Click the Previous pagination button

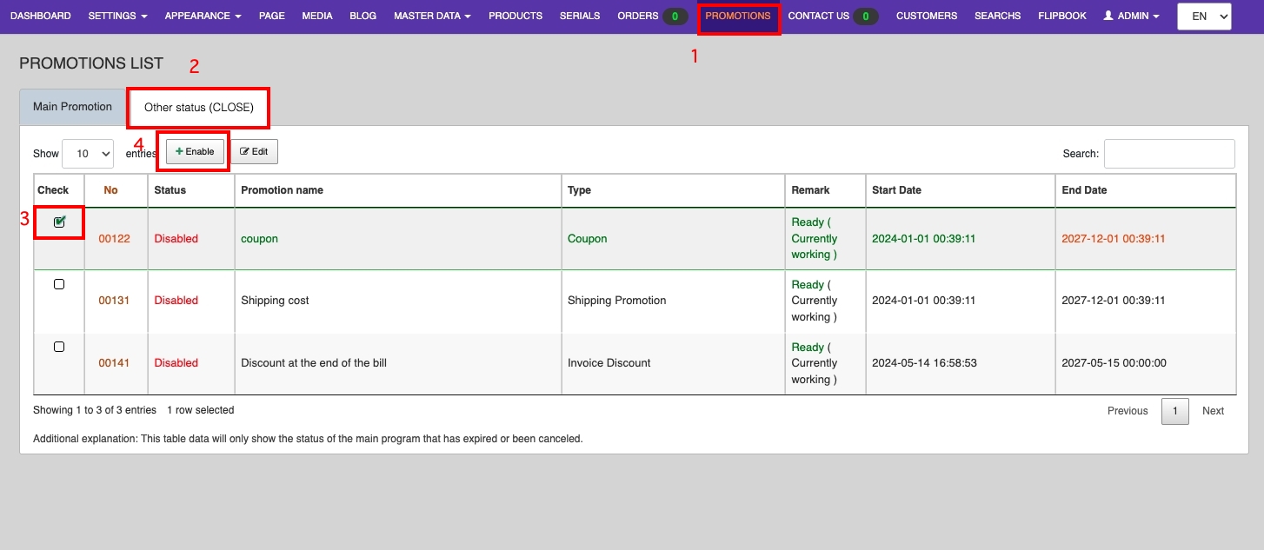pyautogui.click(x=1128, y=411)
